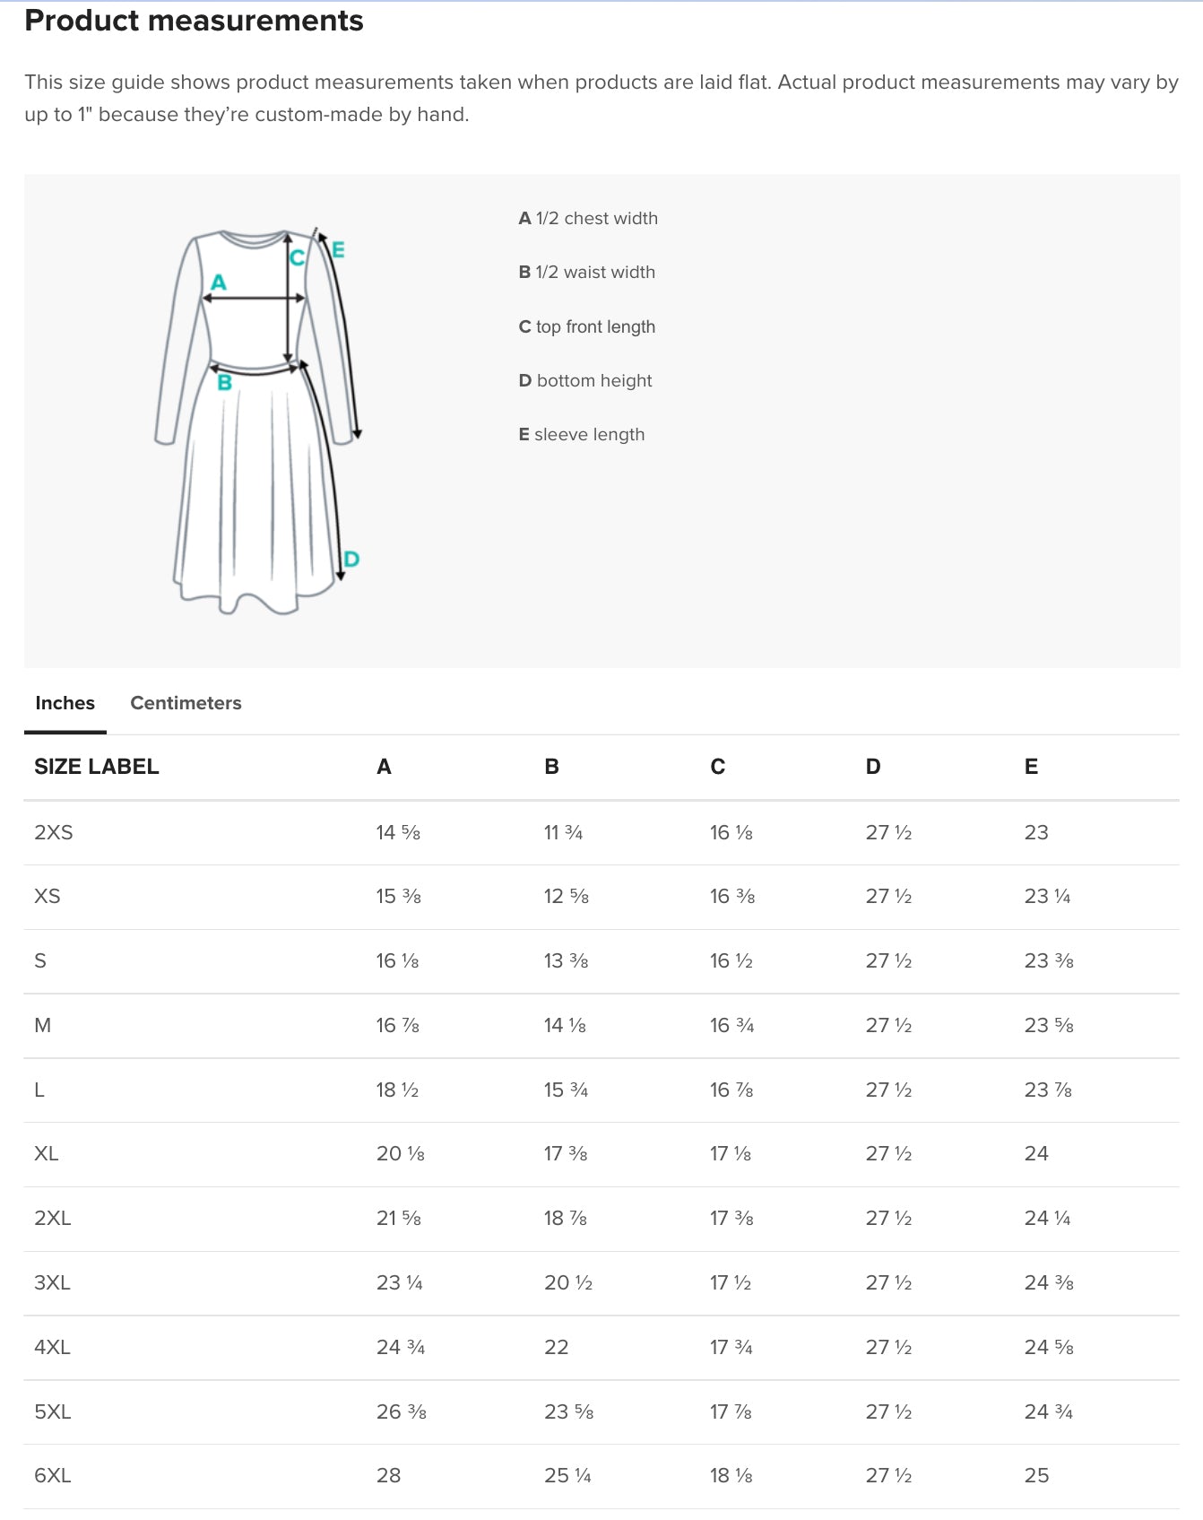
Task: Click the "sleeve length" legend entry
Action: click(x=581, y=435)
